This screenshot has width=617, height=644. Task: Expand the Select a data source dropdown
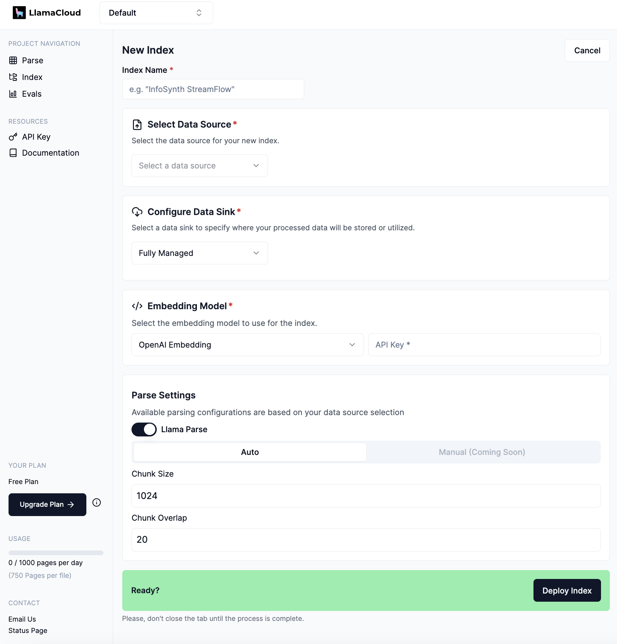point(199,166)
